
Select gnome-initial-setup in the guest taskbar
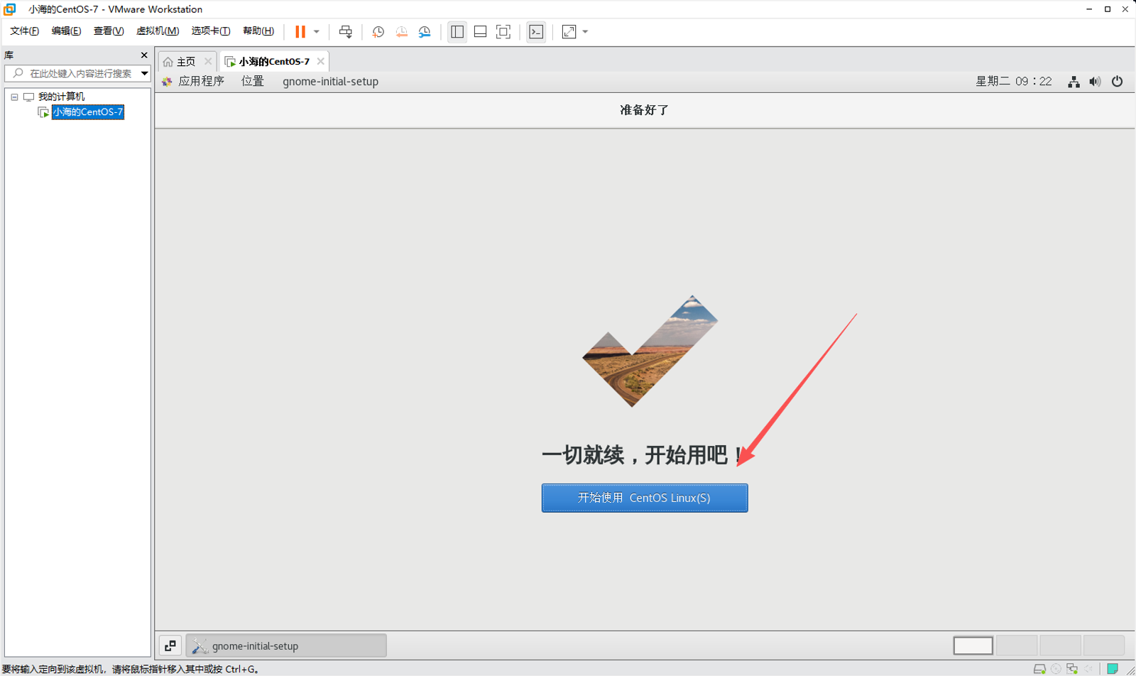pos(286,645)
